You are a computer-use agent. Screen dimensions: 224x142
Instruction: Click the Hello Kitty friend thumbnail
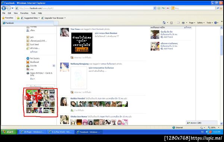tap(125, 122)
